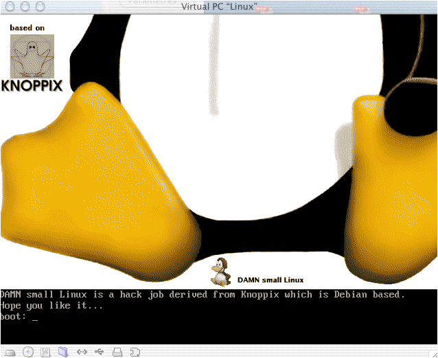438x358 pixels.
Task: Click the network arrows status icon
Action: coord(82,352)
